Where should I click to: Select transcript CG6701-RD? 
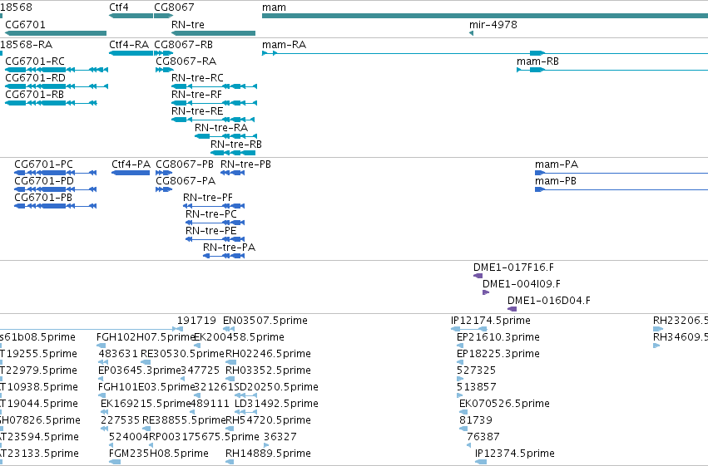[57, 86]
